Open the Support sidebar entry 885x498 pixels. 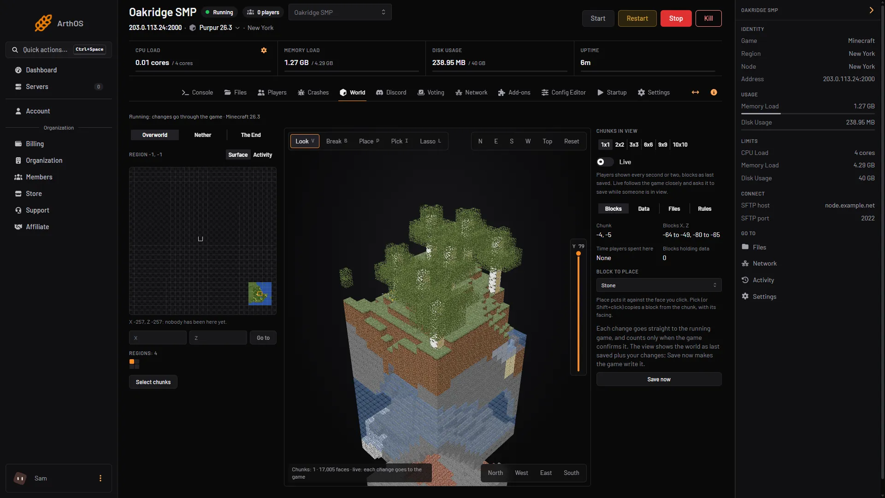click(x=59, y=210)
